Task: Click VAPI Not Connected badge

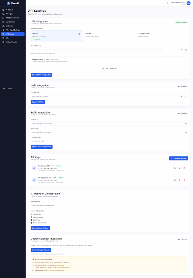Action: [183, 86]
